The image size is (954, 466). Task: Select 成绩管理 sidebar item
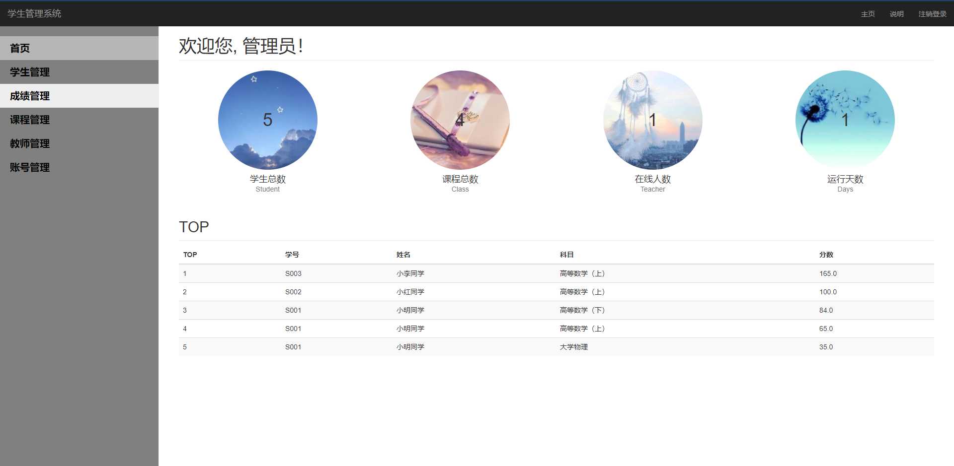pos(79,96)
